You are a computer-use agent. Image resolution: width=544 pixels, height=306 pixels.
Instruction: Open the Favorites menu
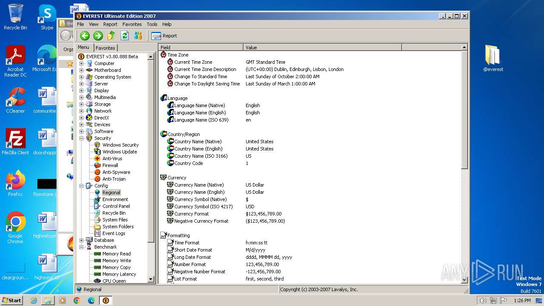132,24
